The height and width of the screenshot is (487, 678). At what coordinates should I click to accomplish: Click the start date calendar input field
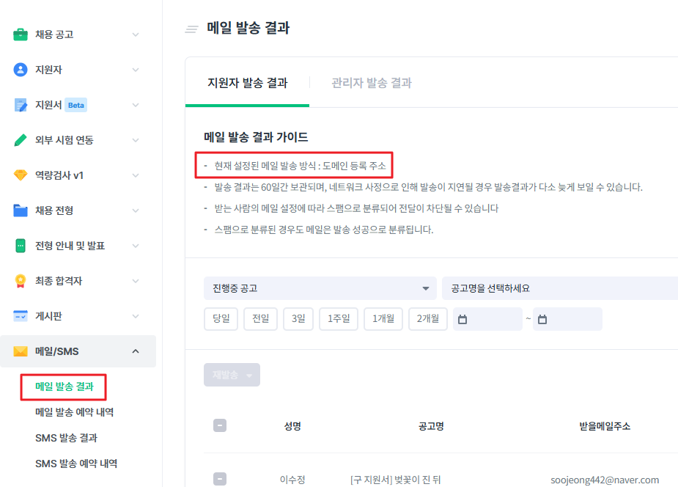487,319
